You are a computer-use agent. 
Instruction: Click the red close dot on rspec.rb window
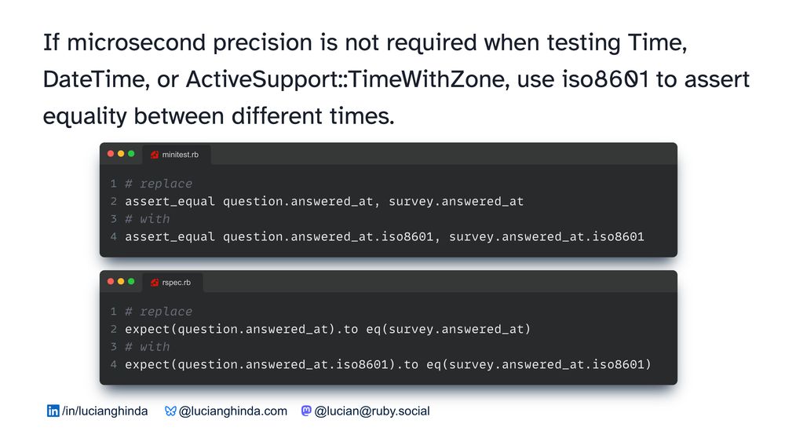click(x=111, y=282)
